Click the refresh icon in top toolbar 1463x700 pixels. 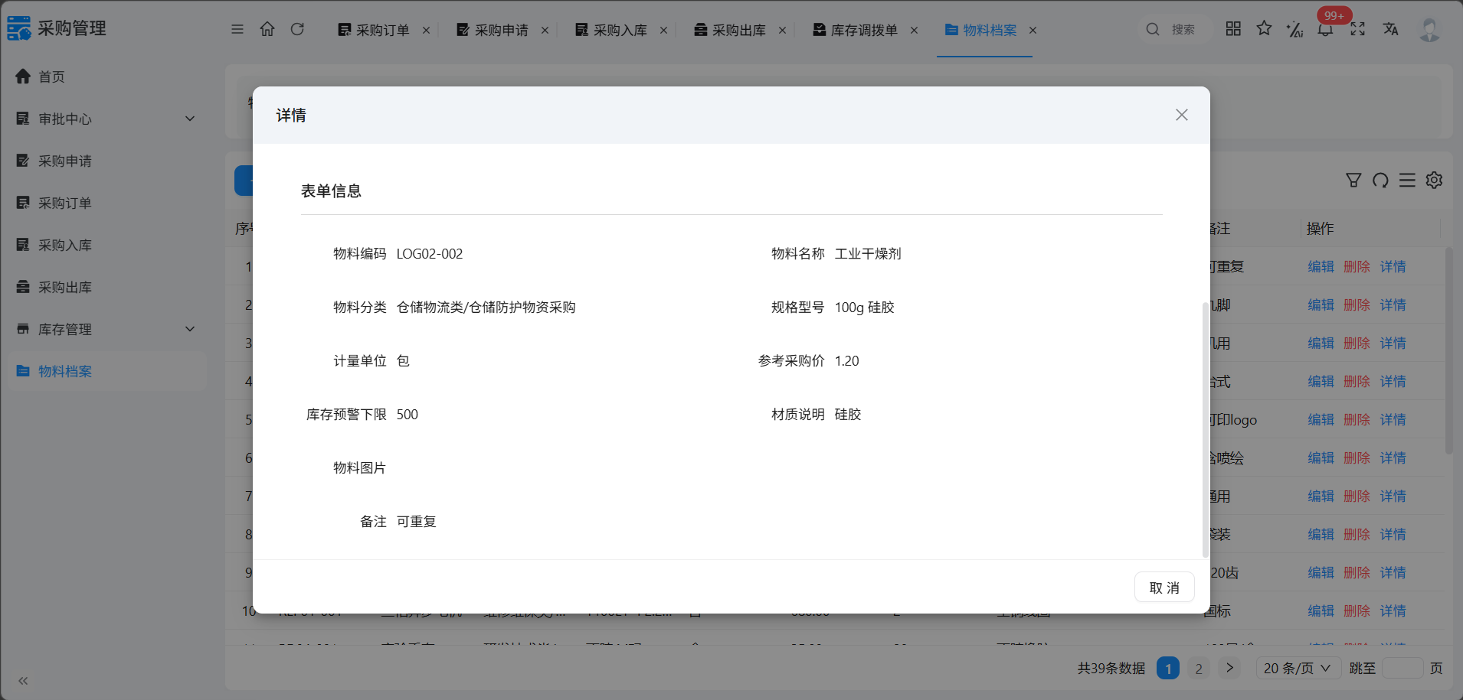[297, 29]
